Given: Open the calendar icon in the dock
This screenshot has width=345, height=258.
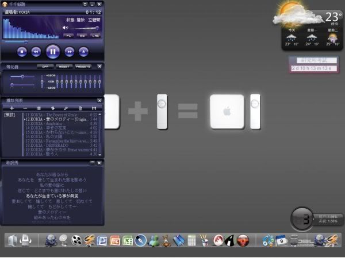Looking at the screenshot, I should 282,240.
